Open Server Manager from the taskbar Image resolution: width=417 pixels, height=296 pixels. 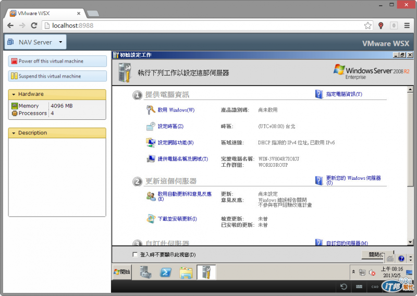(x=145, y=273)
